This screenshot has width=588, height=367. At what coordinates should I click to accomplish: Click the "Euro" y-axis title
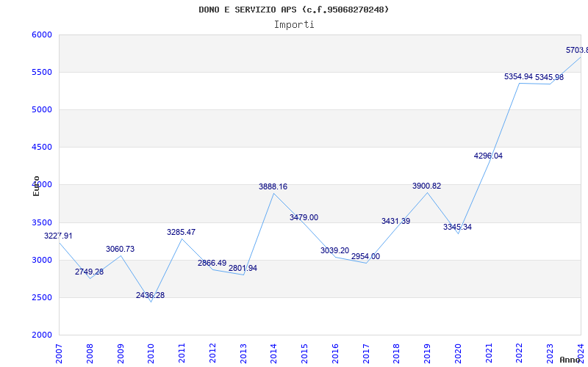(36, 186)
